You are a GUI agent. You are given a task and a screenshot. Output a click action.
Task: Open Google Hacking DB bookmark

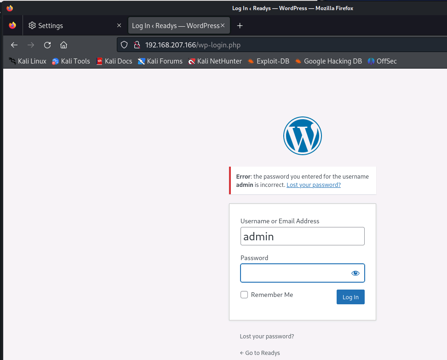pyautogui.click(x=328, y=61)
